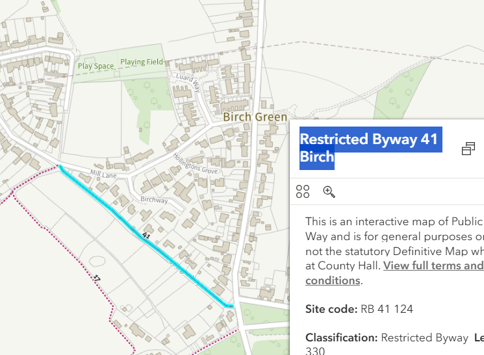Viewport: 484px width, 355px height.
Task: Click the route number 41 label
Action: click(146, 237)
